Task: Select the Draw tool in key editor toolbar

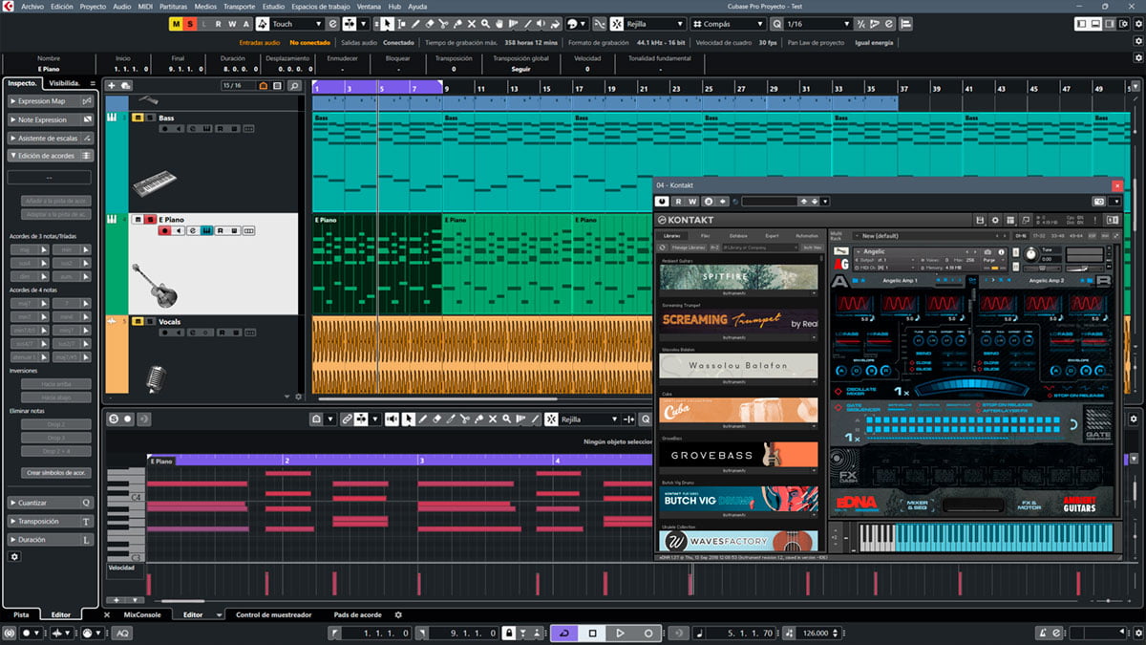Action: [423, 419]
